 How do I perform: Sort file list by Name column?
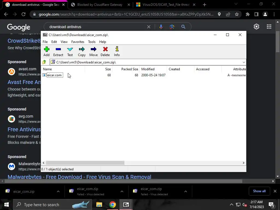63,69
